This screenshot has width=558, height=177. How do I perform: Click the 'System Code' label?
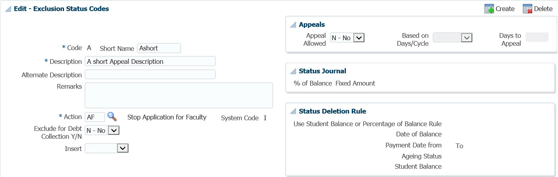240,118
